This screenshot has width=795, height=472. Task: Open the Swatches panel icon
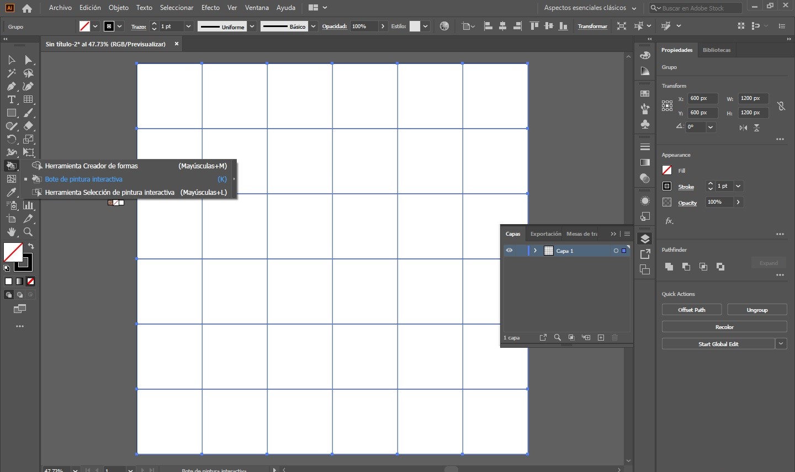(645, 94)
